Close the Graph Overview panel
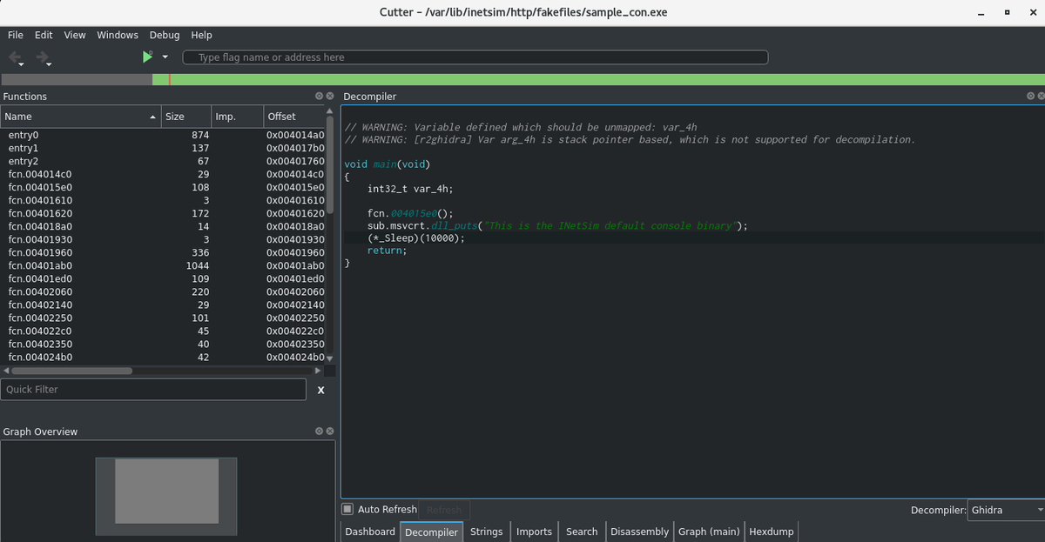 330,431
